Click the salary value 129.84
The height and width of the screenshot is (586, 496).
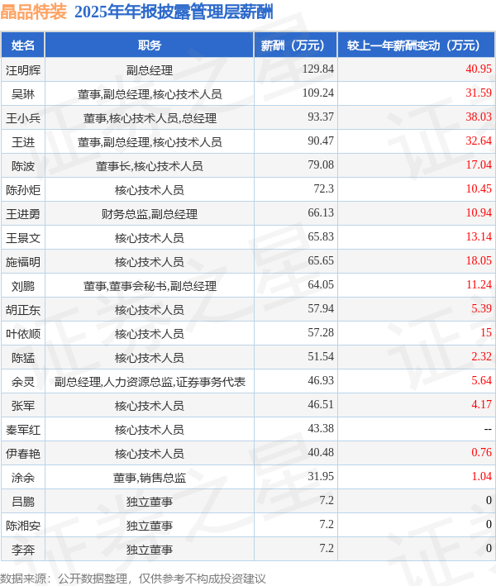(317, 69)
